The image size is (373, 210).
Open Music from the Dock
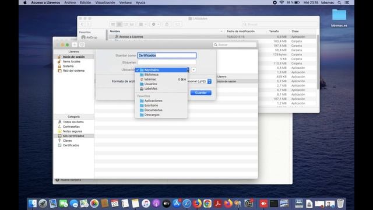pyautogui.click(x=146, y=204)
